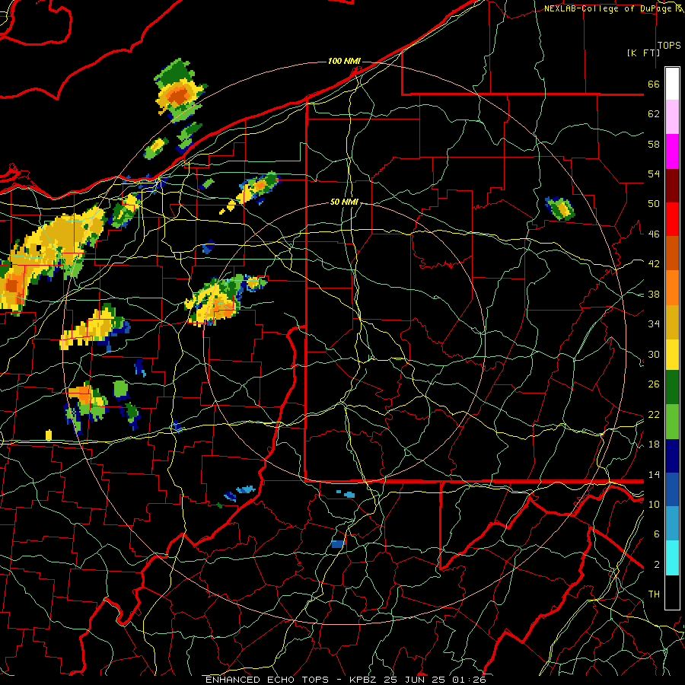The image size is (685, 685).
Task: Click the 42 legend value
Action: [x=654, y=264]
